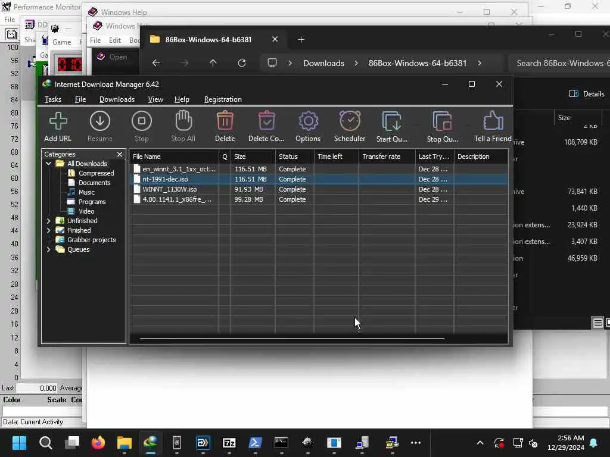Click the Stop All hand icon
The height and width of the screenshot is (457, 610).
pyautogui.click(x=183, y=120)
